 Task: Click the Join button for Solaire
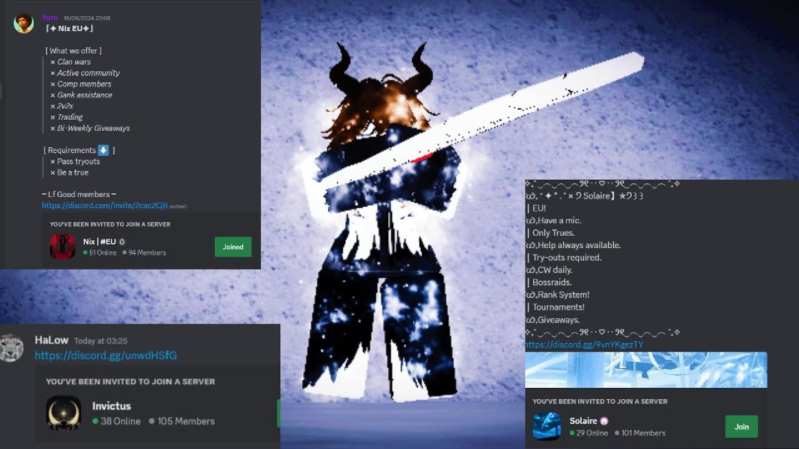tap(742, 427)
